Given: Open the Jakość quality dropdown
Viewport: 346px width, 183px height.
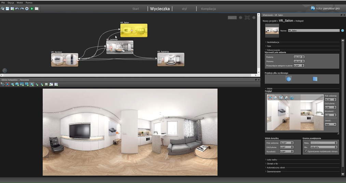Looking at the screenshot, I should pos(330,124).
